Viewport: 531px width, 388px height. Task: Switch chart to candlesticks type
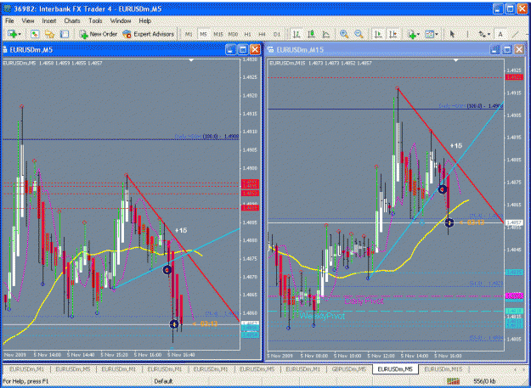click(311, 34)
